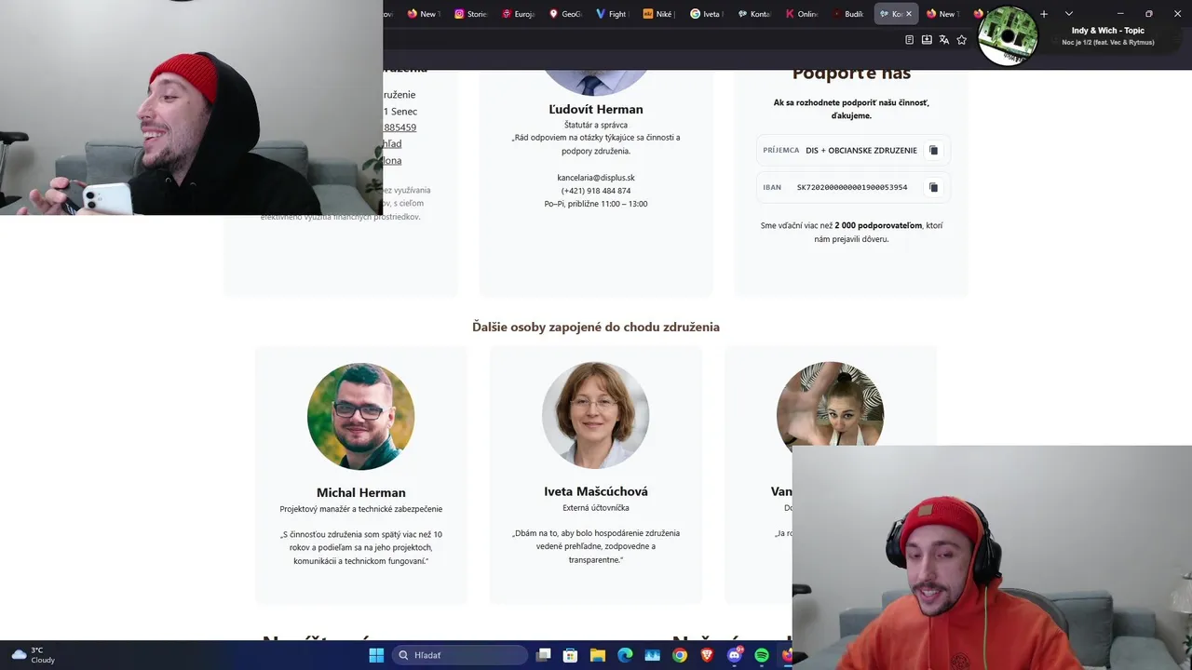Open the page translate icon
The image size is (1192, 670).
point(944,40)
